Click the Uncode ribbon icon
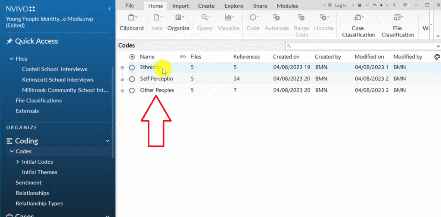This screenshot has width=441, height=217. point(324,22)
